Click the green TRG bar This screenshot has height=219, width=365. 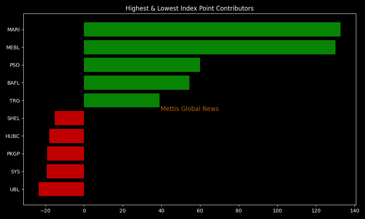(x=122, y=100)
